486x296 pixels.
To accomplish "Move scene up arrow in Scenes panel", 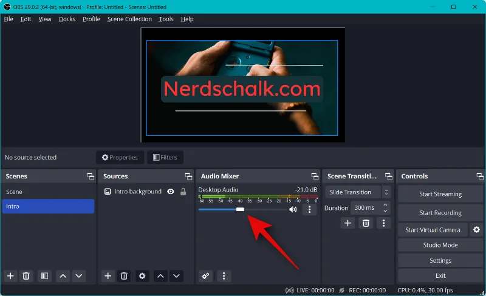I will [63, 276].
